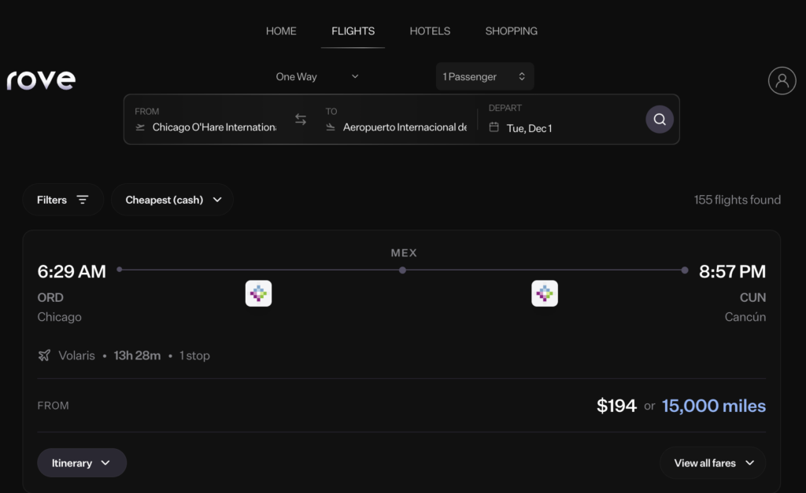This screenshot has width=806, height=493.
Task: Click the Volaris airline name
Action: pos(76,355)
